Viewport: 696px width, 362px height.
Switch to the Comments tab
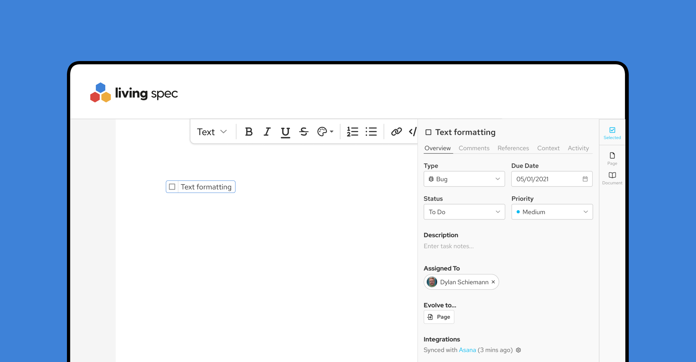[474, 148]
